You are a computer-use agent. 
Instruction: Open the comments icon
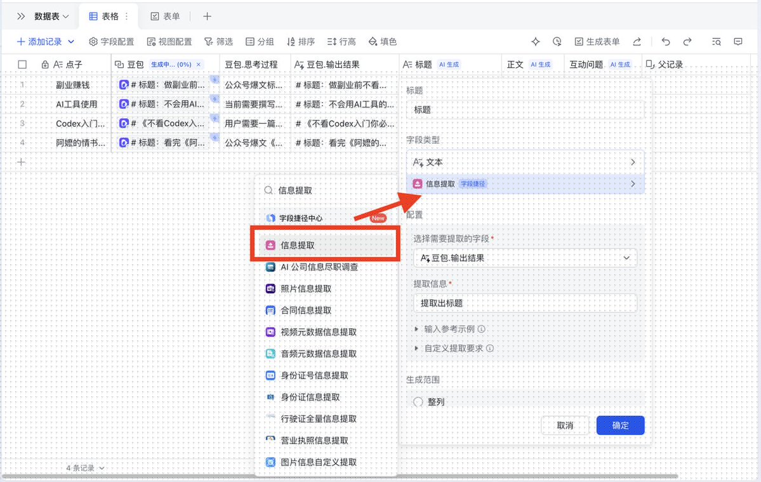pyautogui.click(x=738, y=42)
